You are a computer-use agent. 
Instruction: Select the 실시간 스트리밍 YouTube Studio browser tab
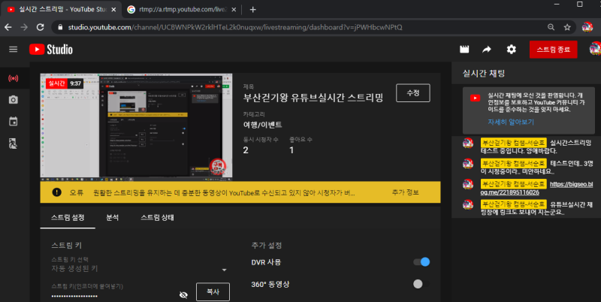pos(62,10)
